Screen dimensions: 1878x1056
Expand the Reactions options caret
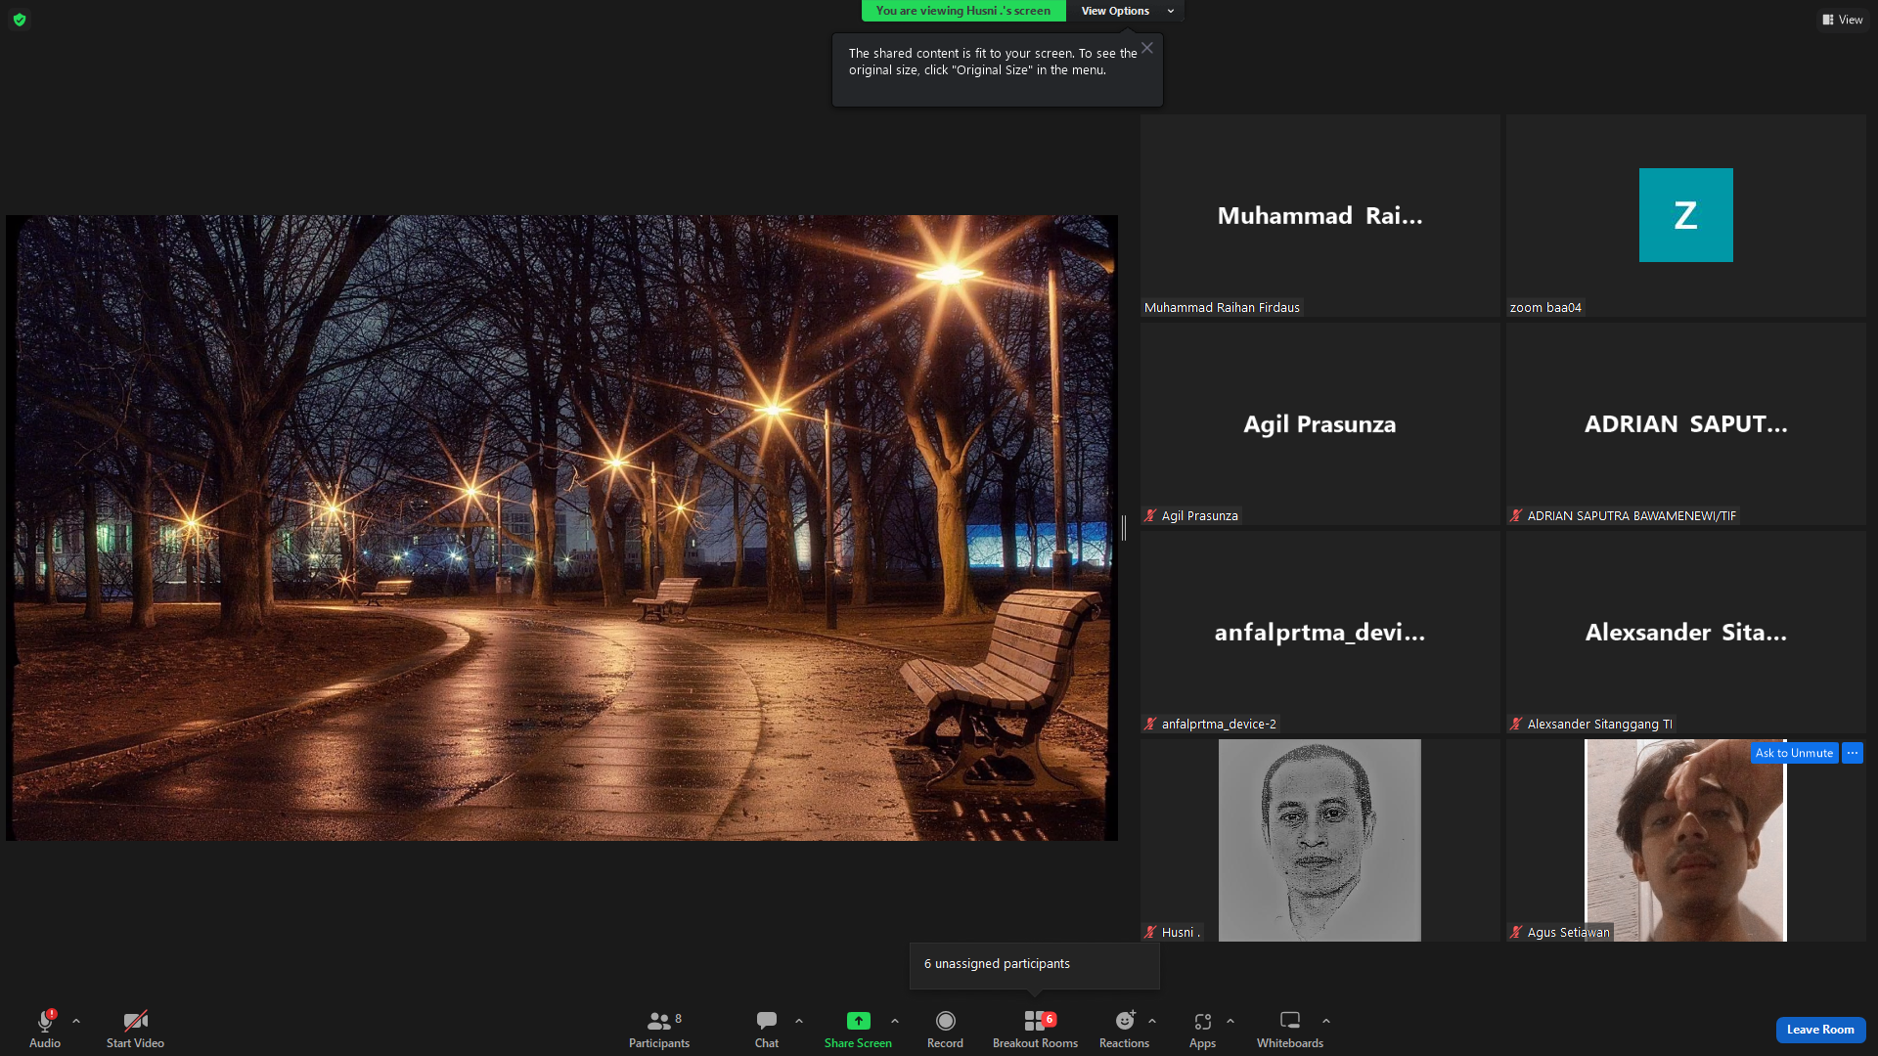pos(1152,1021)
